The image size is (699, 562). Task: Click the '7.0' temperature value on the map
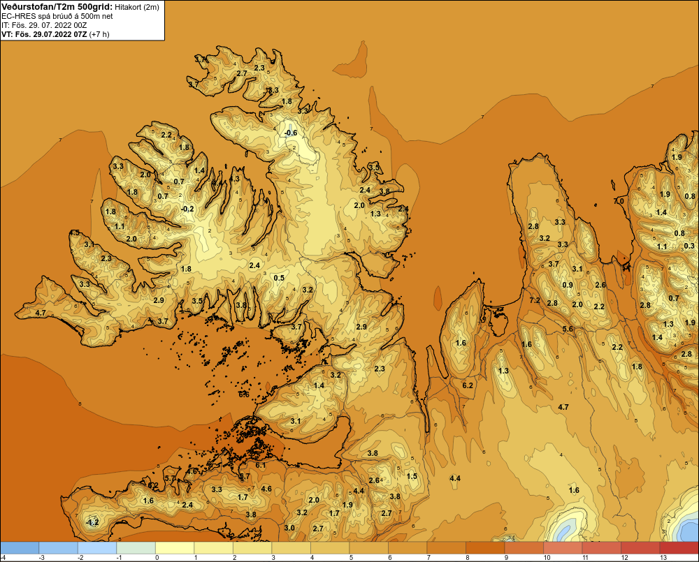619,201
